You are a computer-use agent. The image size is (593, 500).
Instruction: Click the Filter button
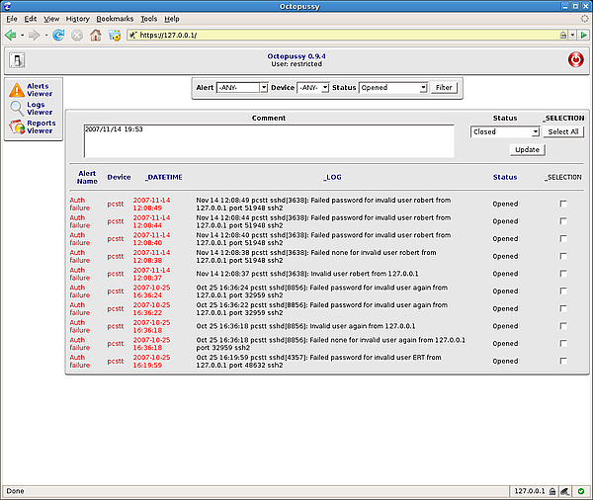click(x=445, y=88)
